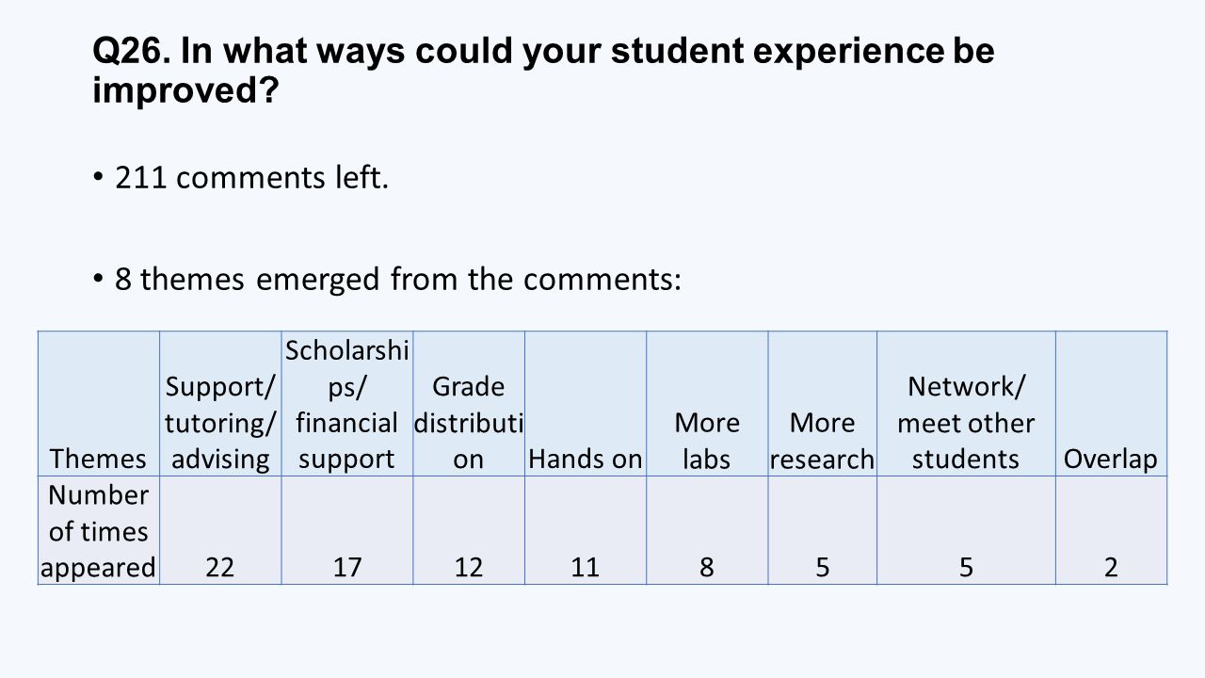Image resolution: width=1205 pixels, height=678 pixels.
Task: Select the '8 themes emerged' bullet text
Action: coord(396,280)
